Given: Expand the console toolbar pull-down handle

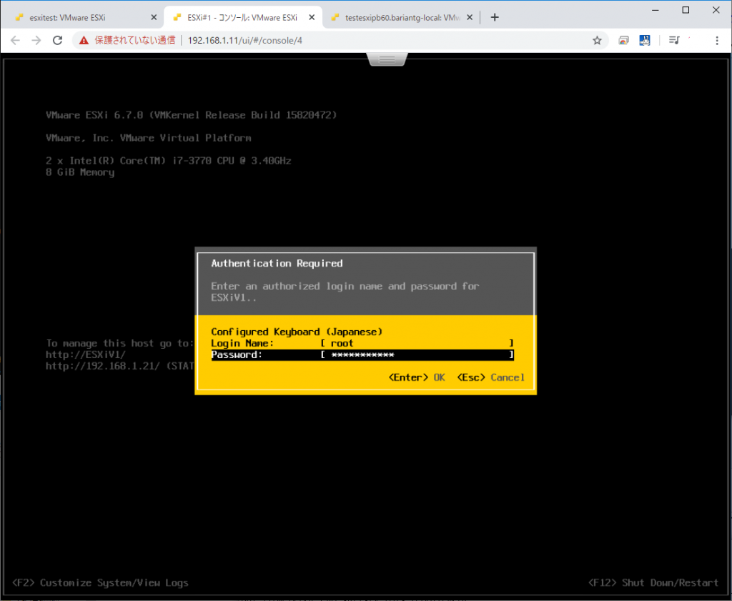Looking at the screenshot, I should (387, 59).
